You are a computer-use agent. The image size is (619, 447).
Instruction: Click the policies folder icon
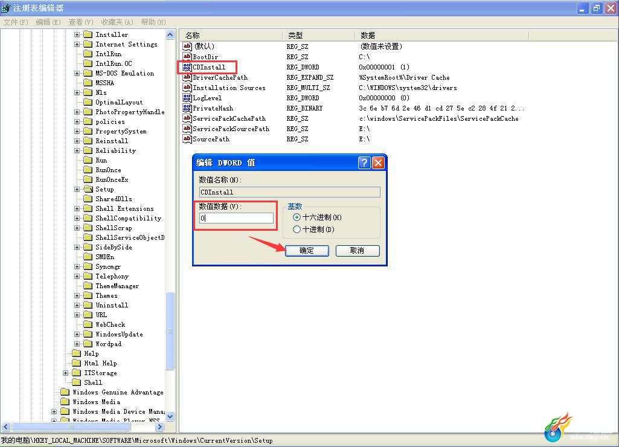[x=88, y=121]
